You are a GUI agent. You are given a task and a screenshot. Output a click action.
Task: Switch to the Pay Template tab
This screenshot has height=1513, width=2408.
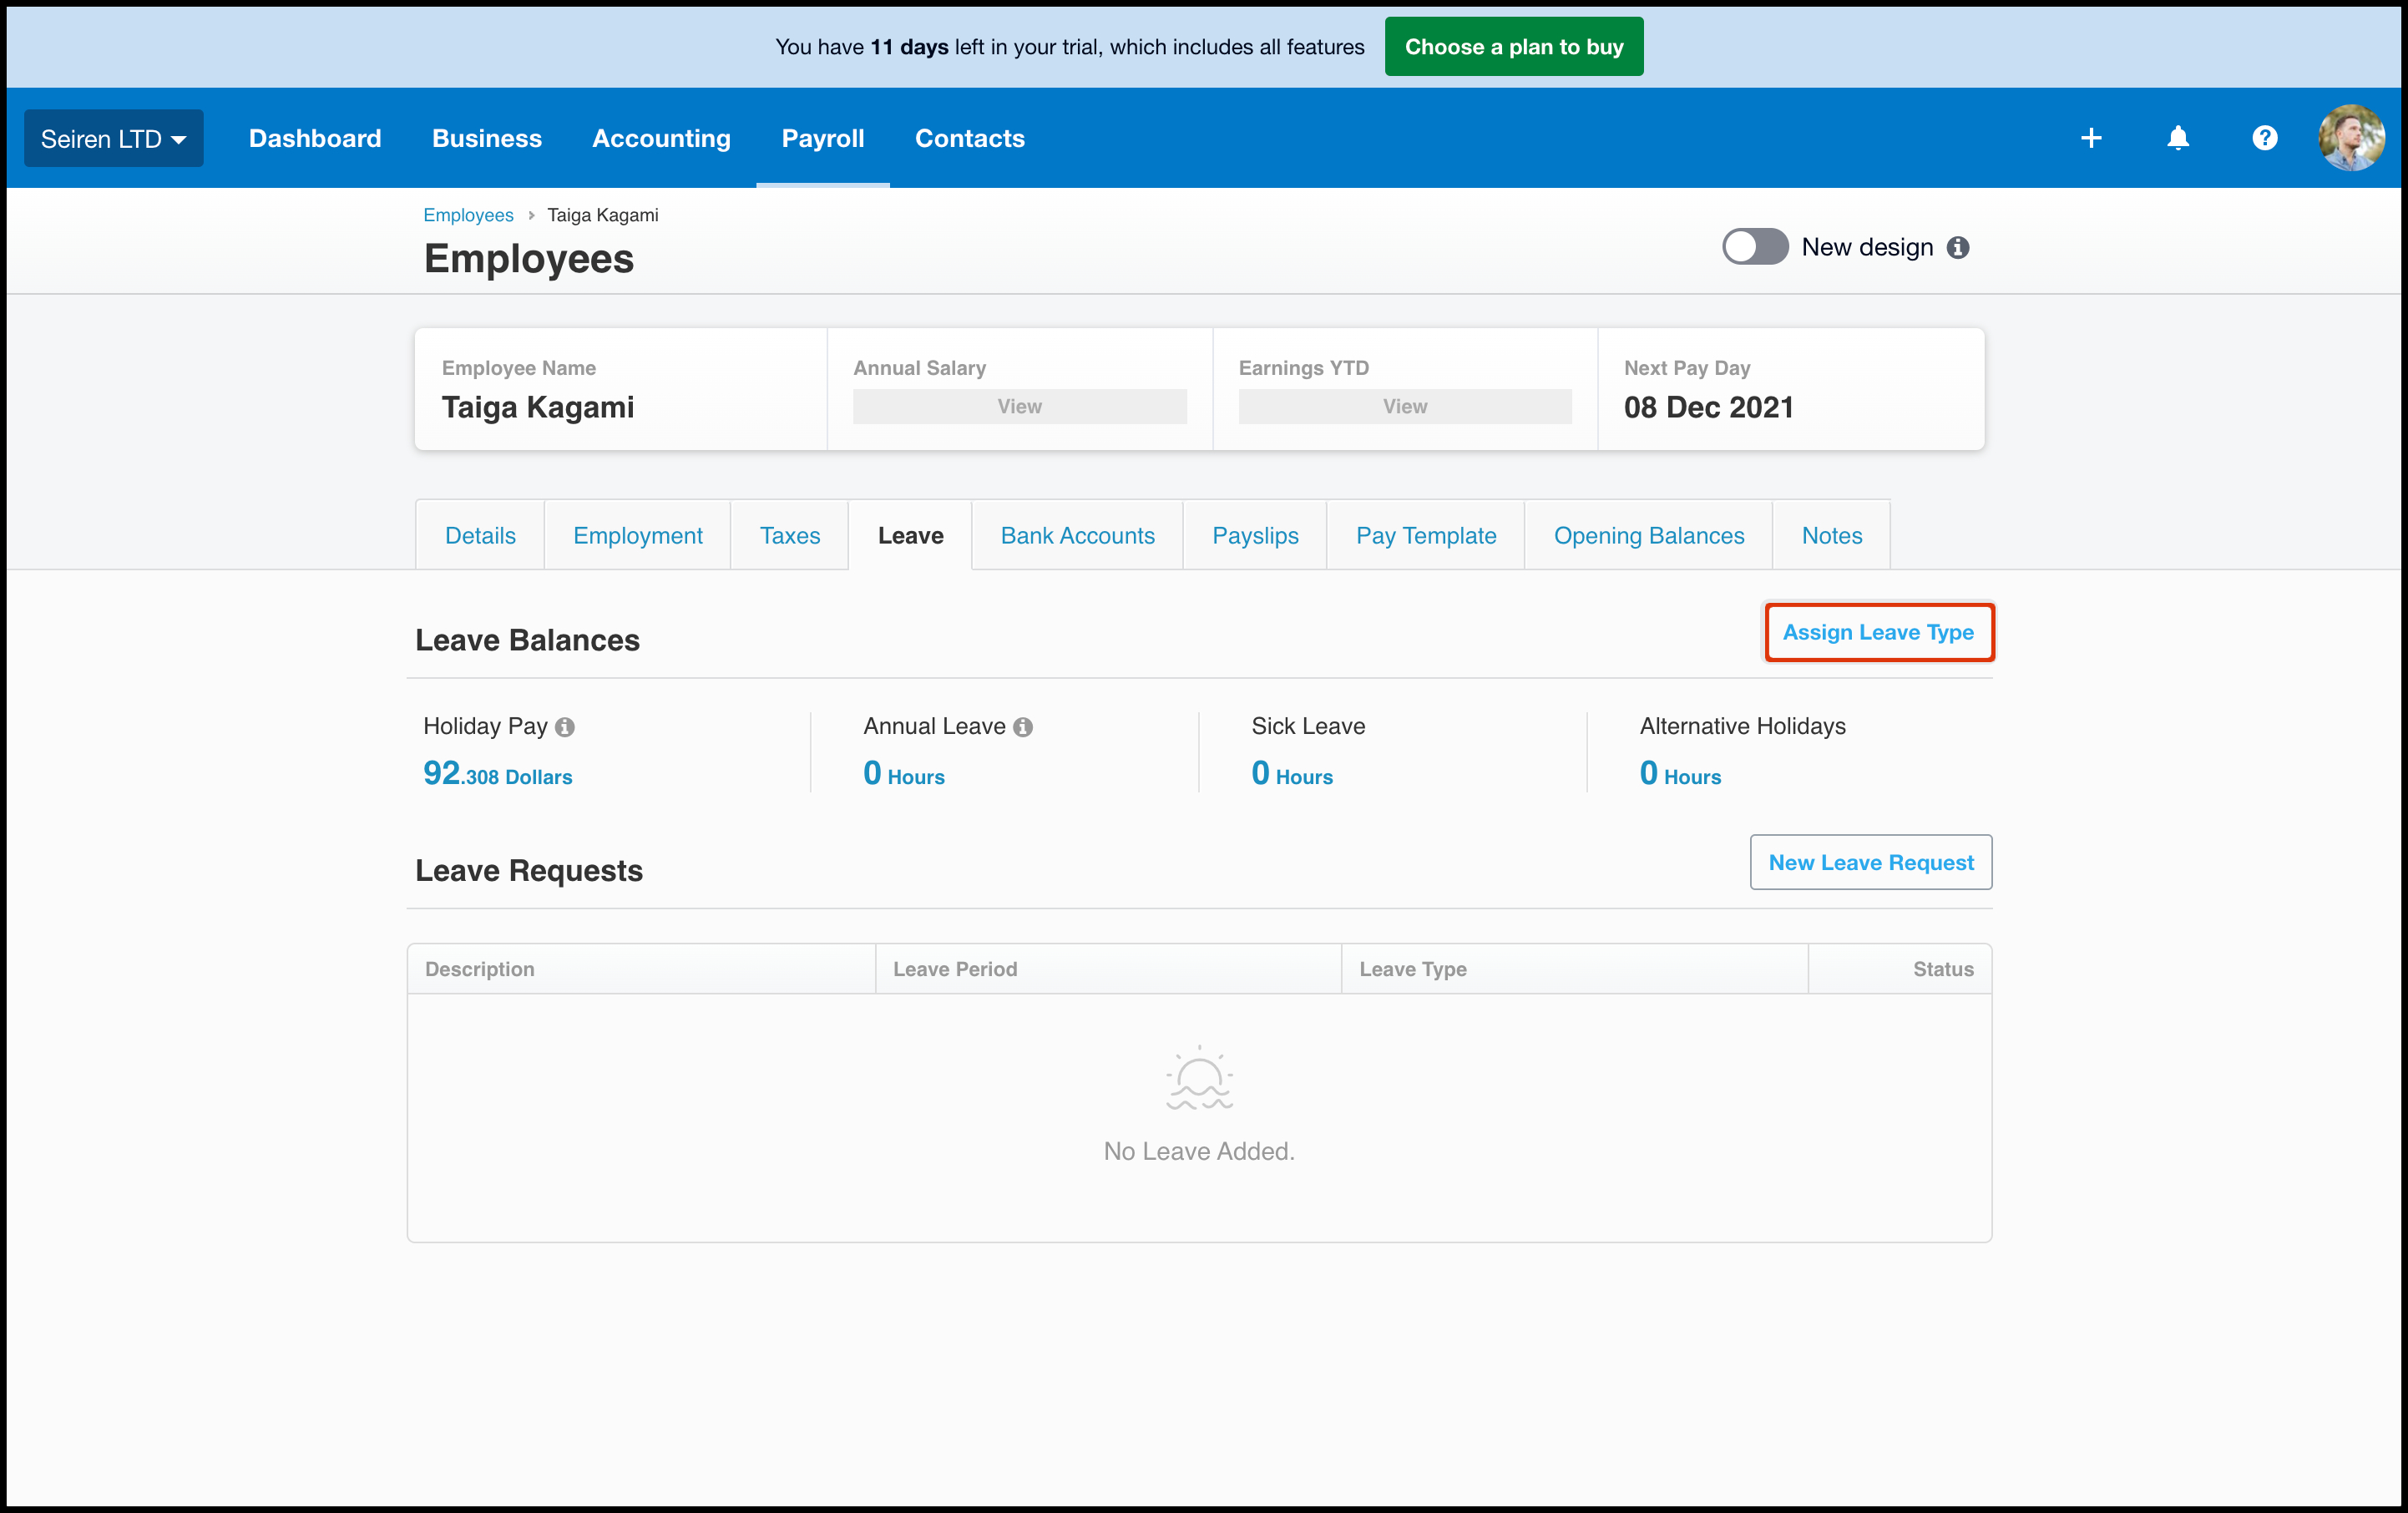[1425, 536]
